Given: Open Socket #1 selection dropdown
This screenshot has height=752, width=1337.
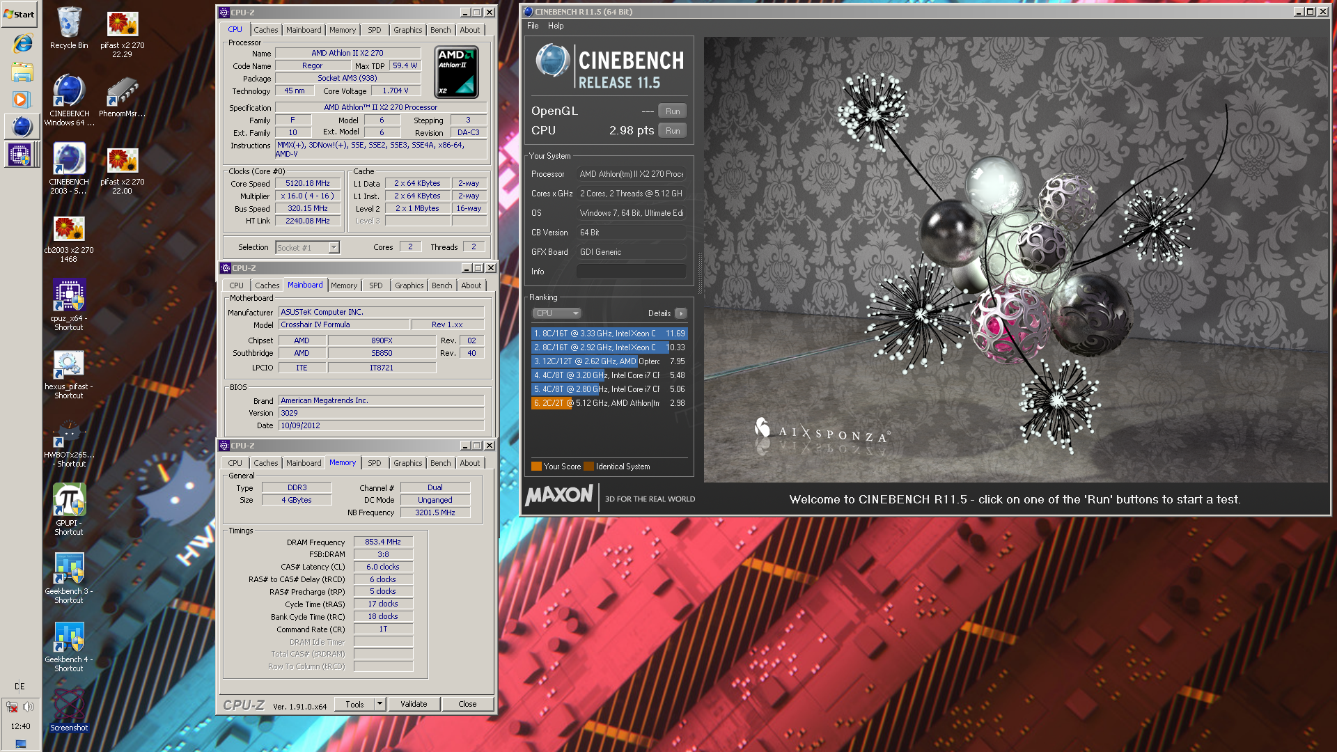Looking at the screenshot, I should [307, 247].
